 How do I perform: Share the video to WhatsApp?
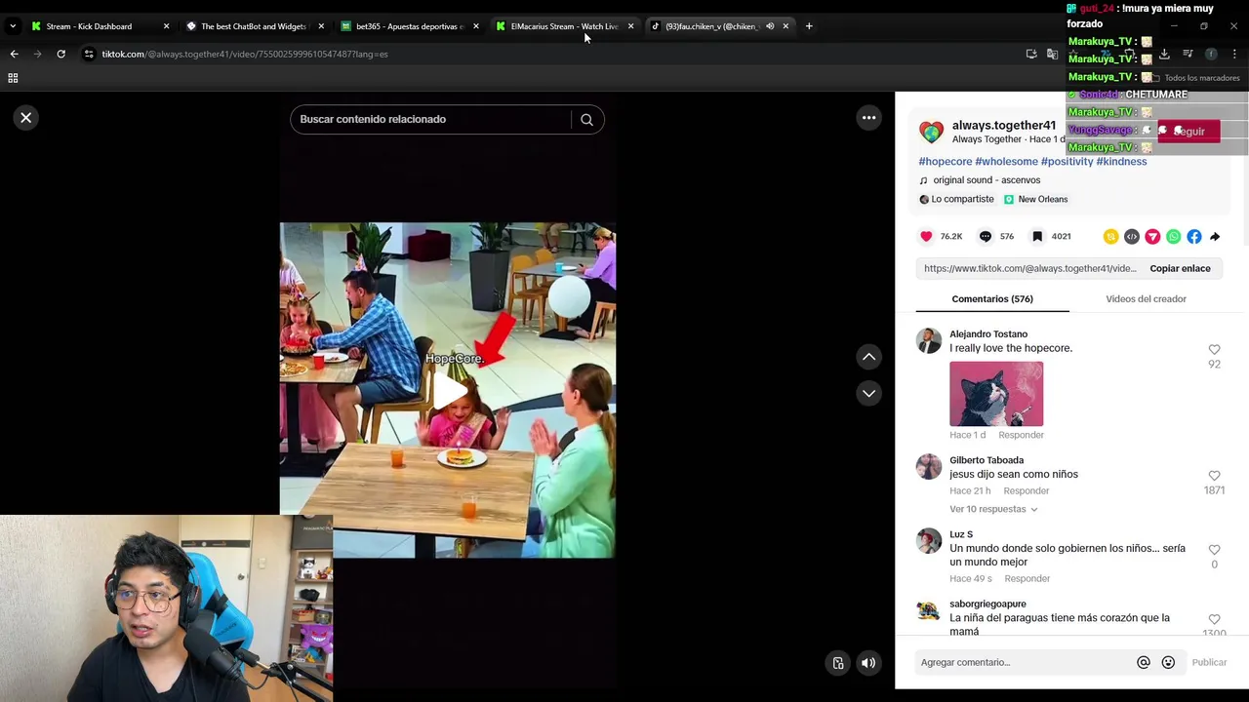(1173, 236)
